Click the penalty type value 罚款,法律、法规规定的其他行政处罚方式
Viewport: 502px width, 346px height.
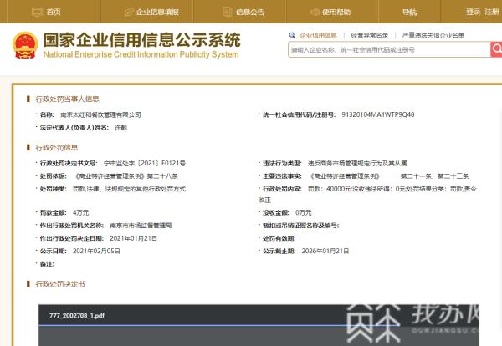coord(130,189)
